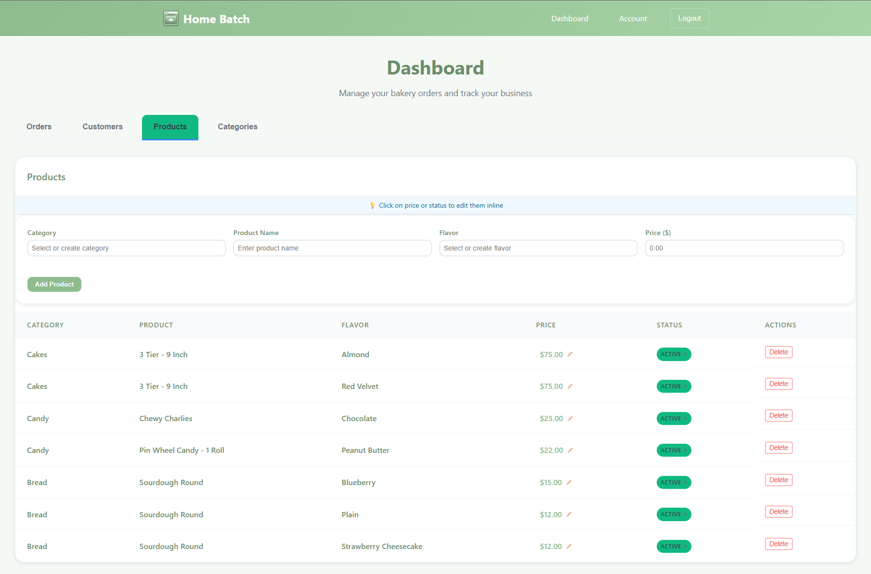Open Account in top navigation
Image resolution: width=871 pixels, height=574 pixels.
click(x=633, y=18)
